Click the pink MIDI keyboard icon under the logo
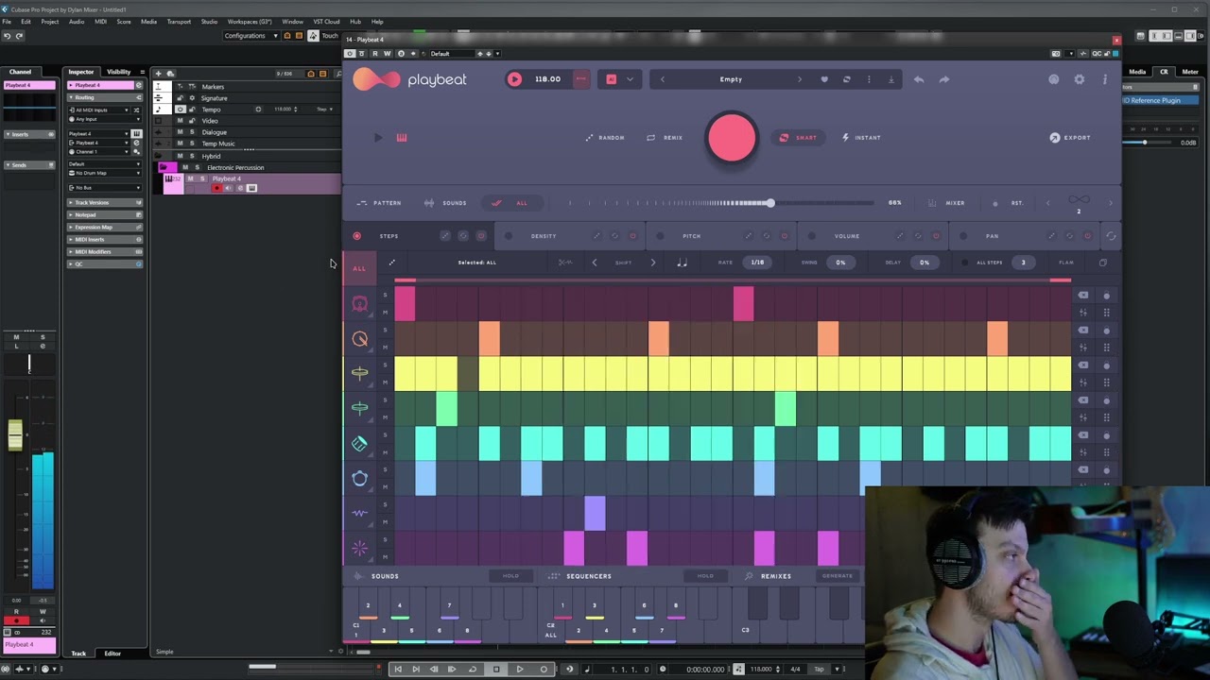 401,138
